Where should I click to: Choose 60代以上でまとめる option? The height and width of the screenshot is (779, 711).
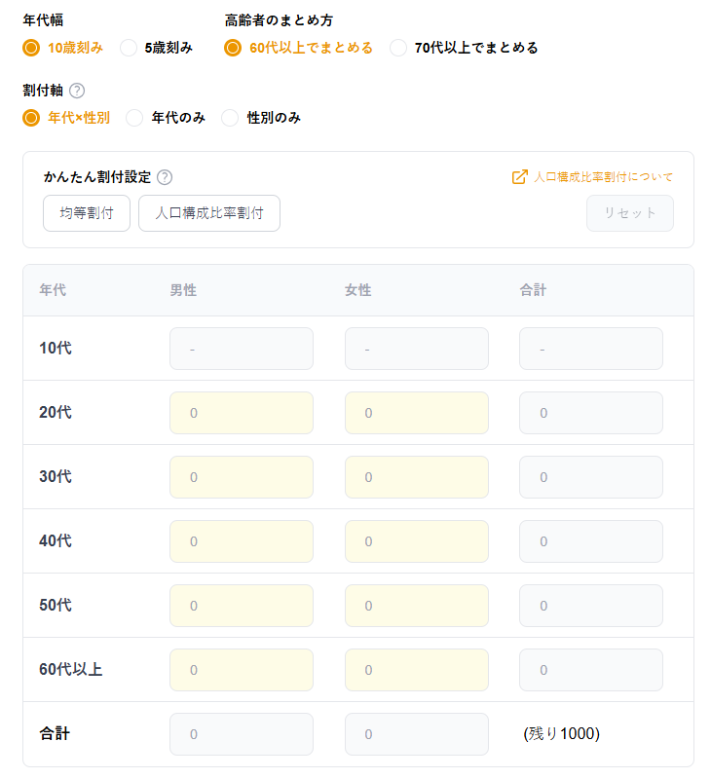pos(233,48)
